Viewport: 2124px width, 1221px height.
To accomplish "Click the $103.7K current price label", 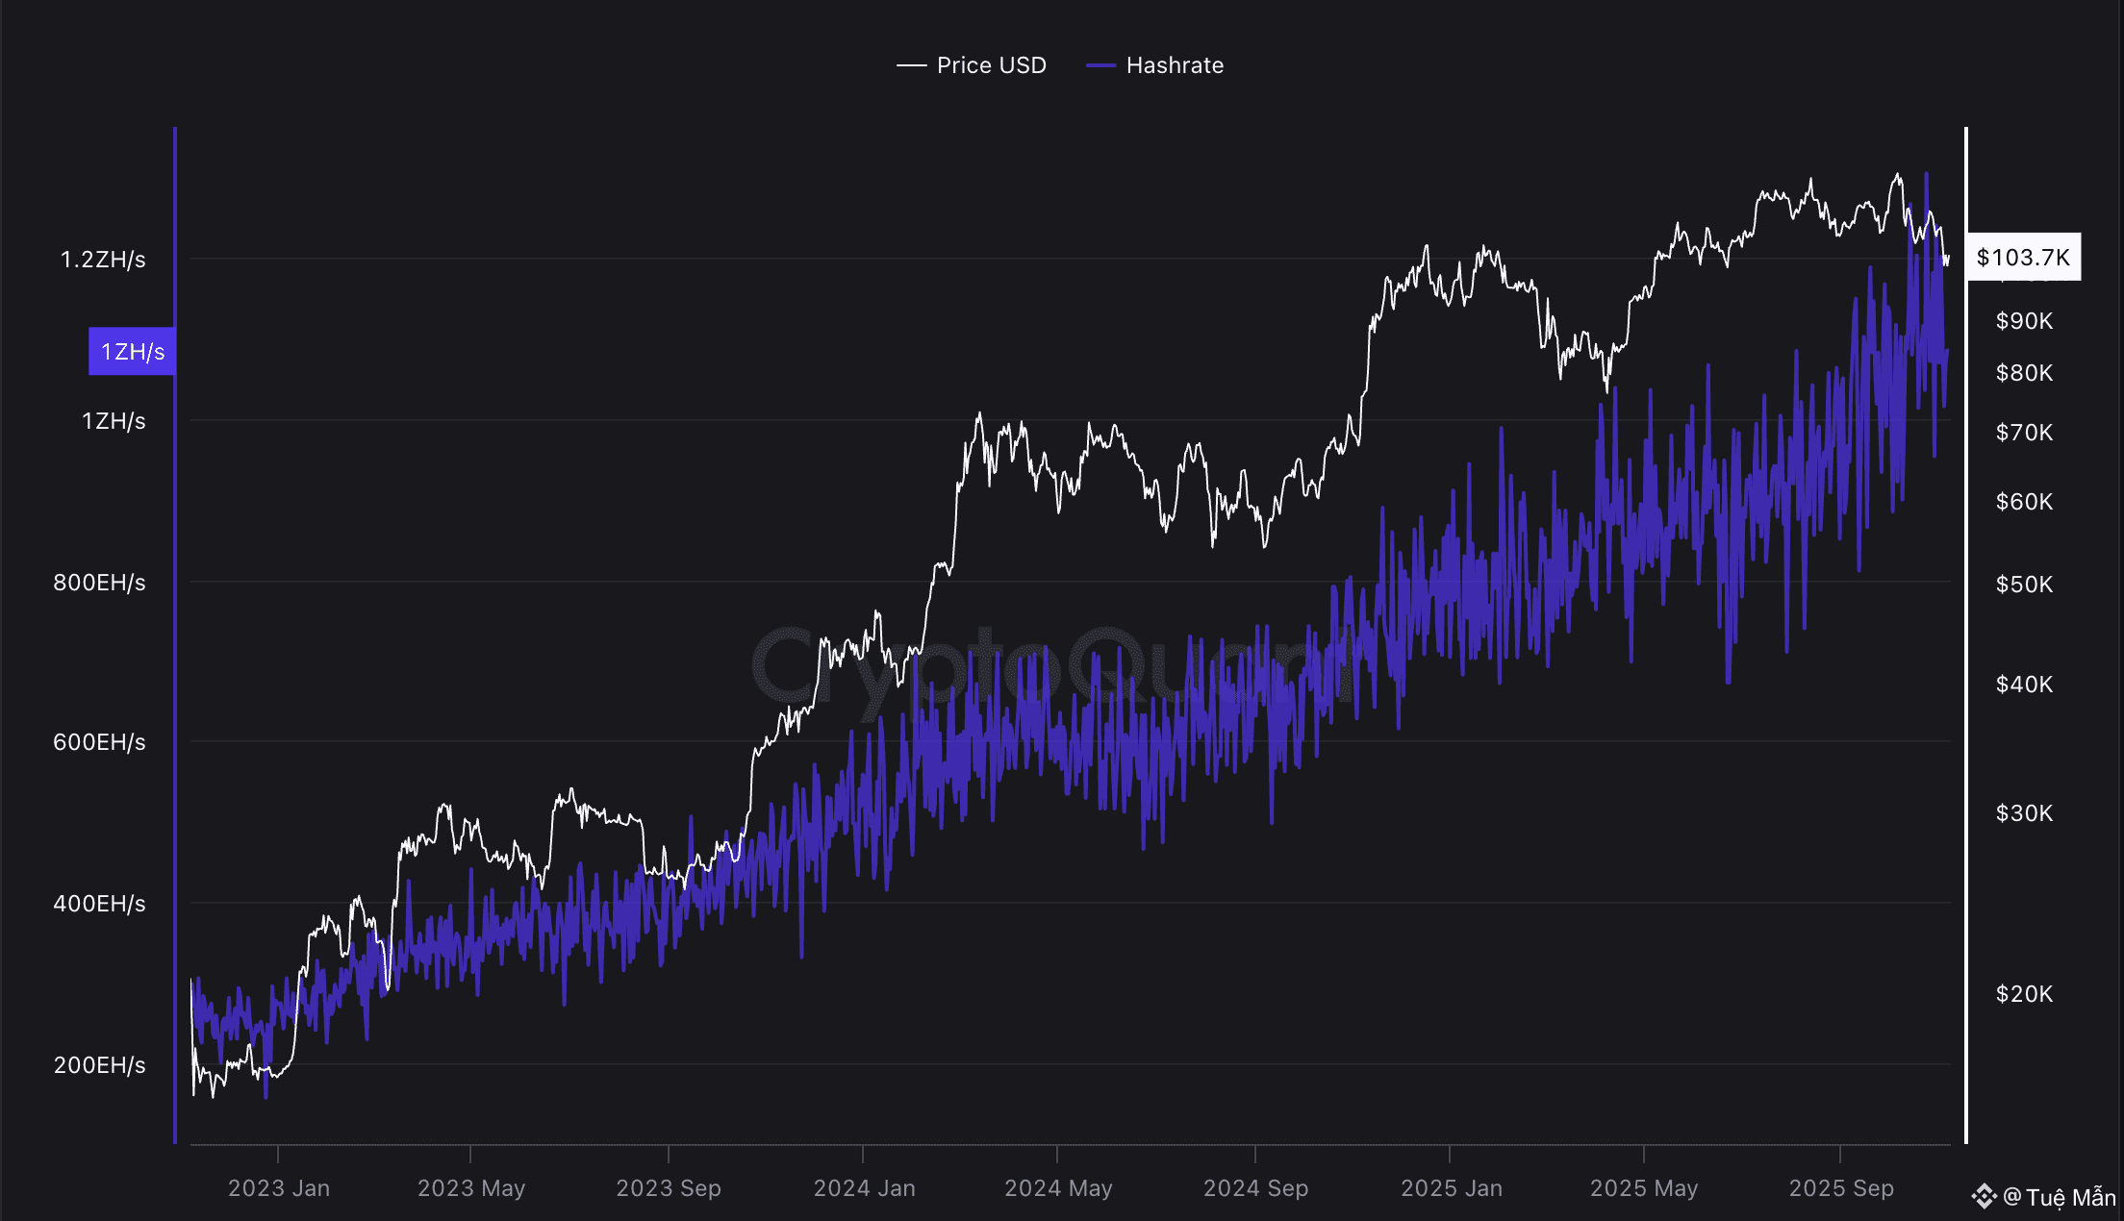I will click(x=2022, y=258).
